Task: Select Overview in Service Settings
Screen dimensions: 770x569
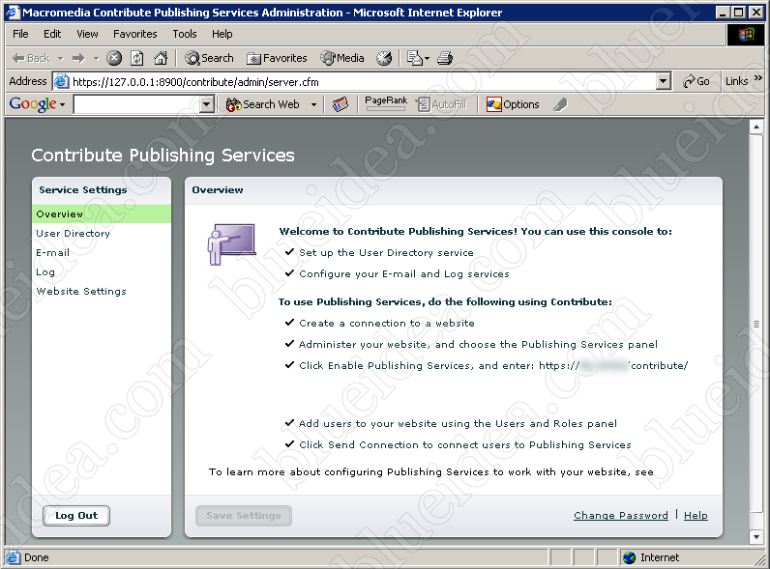Action: tap(102, 213)
